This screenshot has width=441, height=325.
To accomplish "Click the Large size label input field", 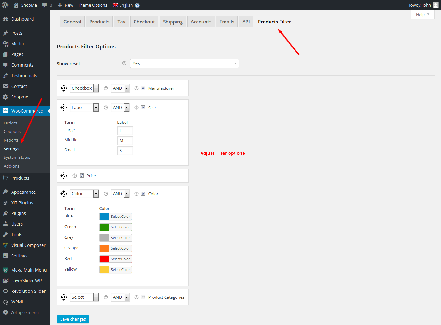I will tap(125, 131).
